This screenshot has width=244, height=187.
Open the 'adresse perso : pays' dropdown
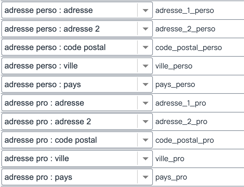77,84
